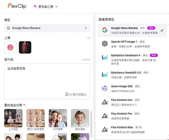The image size is (169, 140).
Task: Select the uploaded red dress thumbnail
Action: (x=25, y=47)
